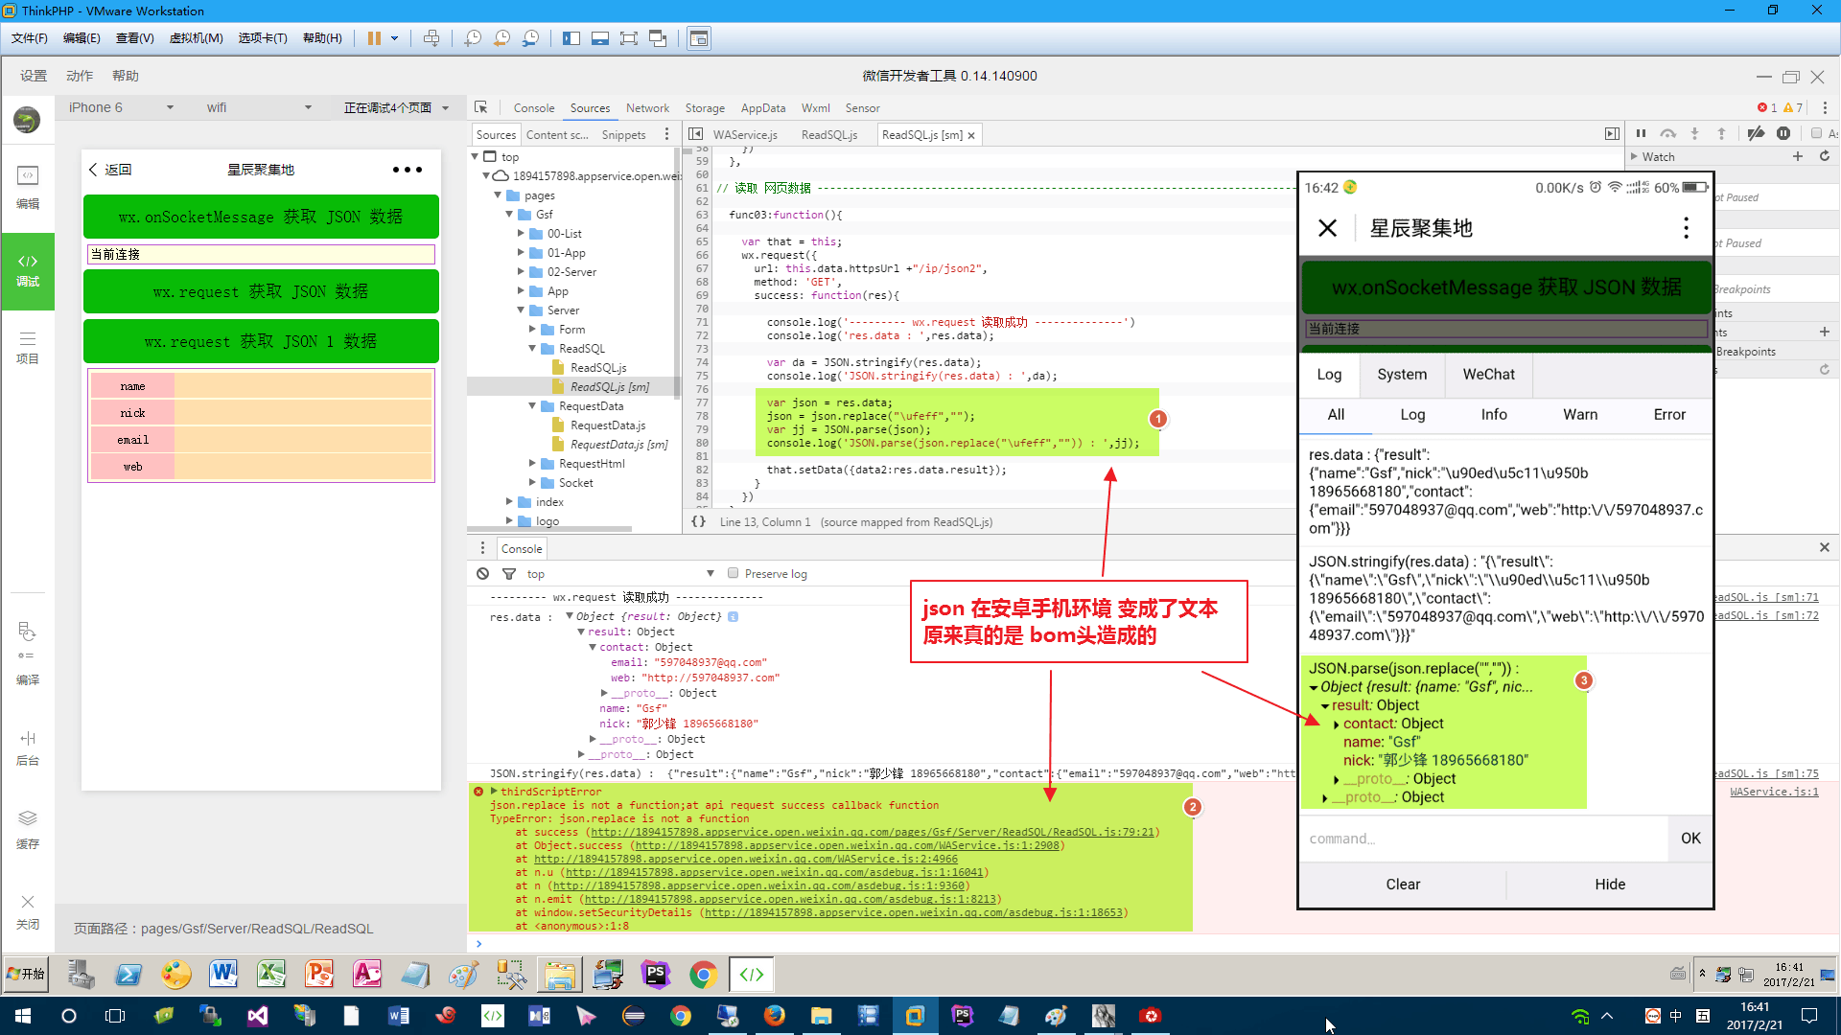Viewport: 1841px width, 1035px height.
Task: Toggle the debugger sidebar panel icon
Action: pos(1612,134)
